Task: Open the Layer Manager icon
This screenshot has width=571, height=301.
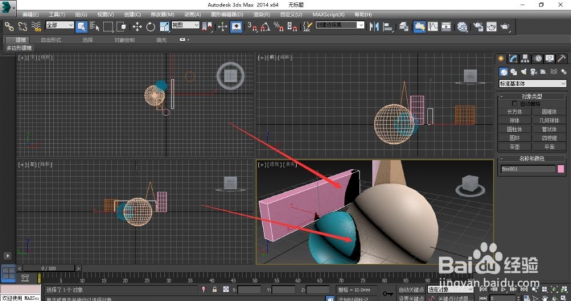Action: pyautogui.click(x=404, y=27)
